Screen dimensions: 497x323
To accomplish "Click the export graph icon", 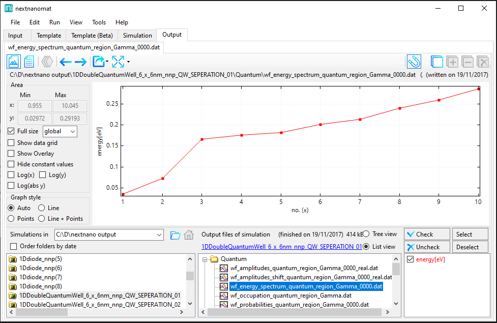I will coord(98,62).
